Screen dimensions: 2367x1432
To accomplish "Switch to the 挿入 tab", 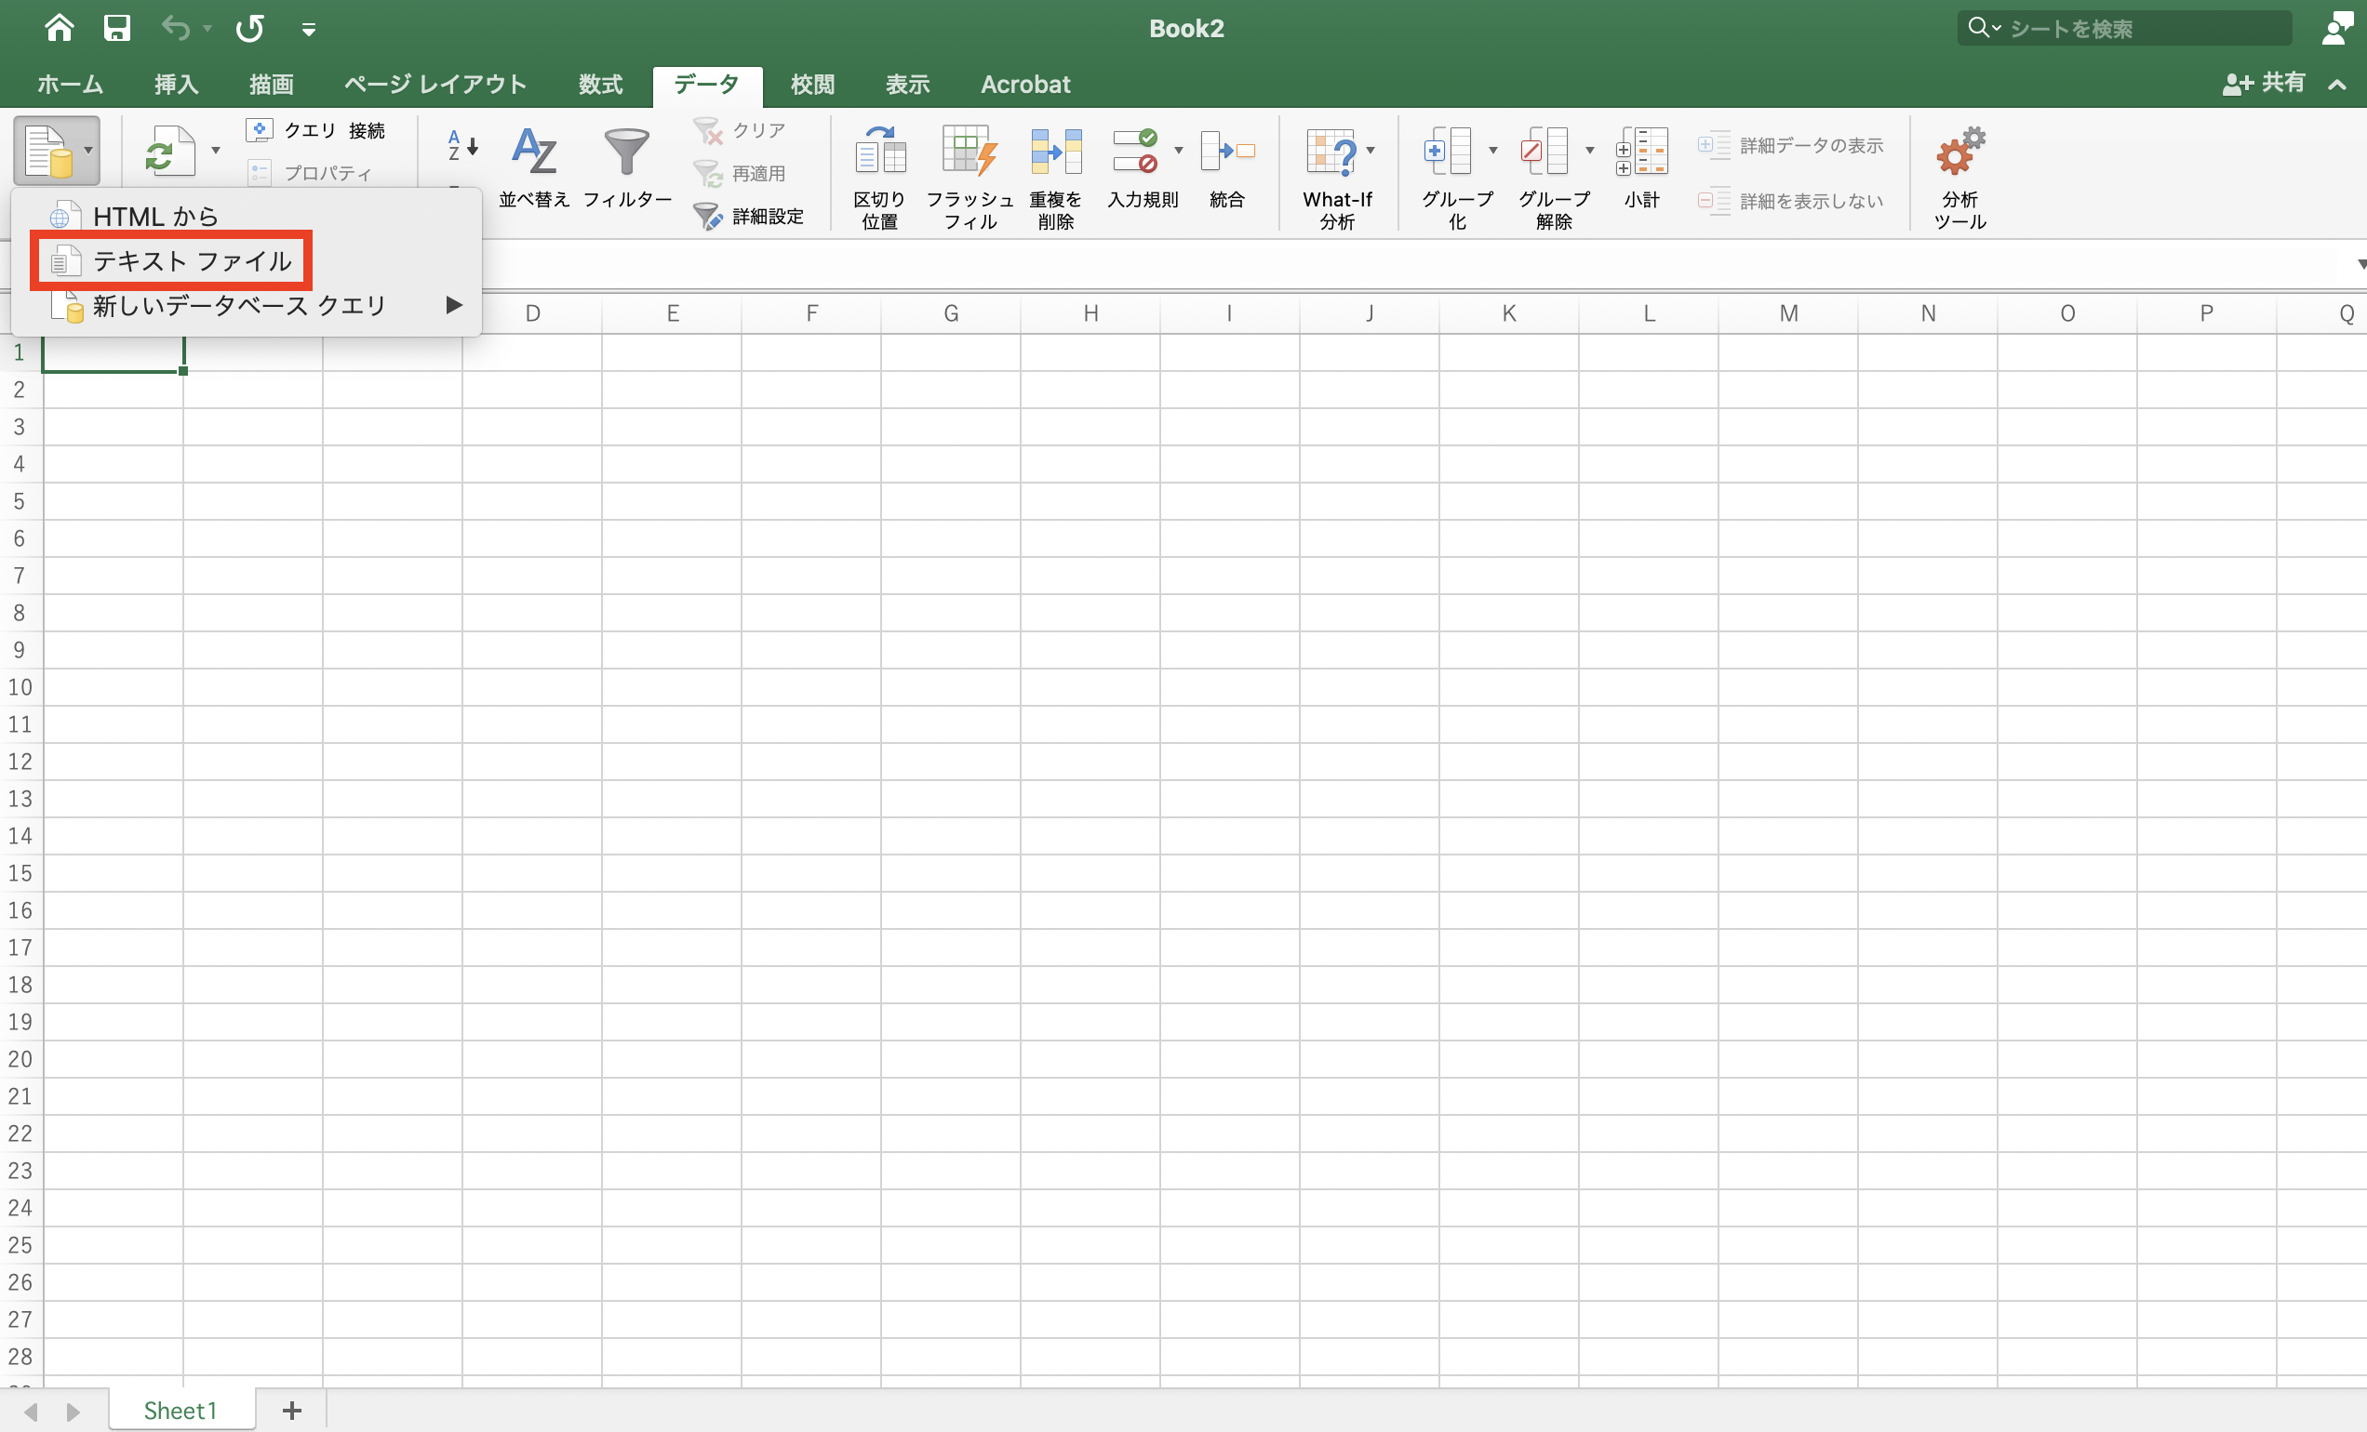I will pyautogui.click(x=176, y=85).
